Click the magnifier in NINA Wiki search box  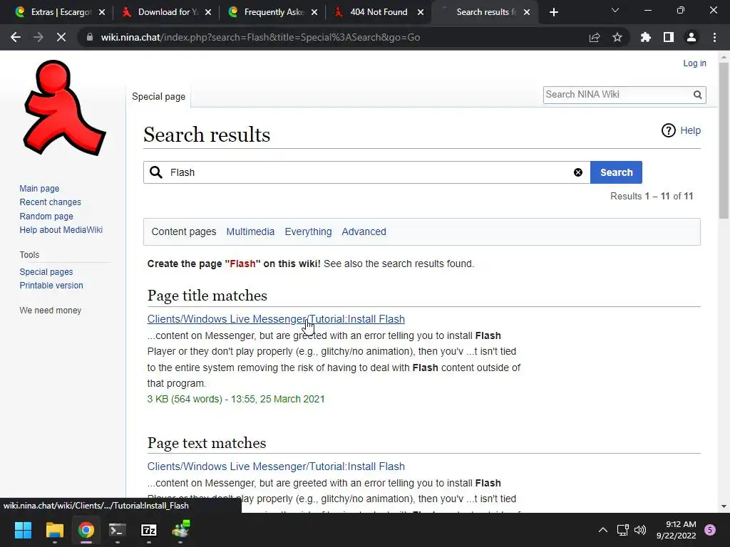coord(697,95)
